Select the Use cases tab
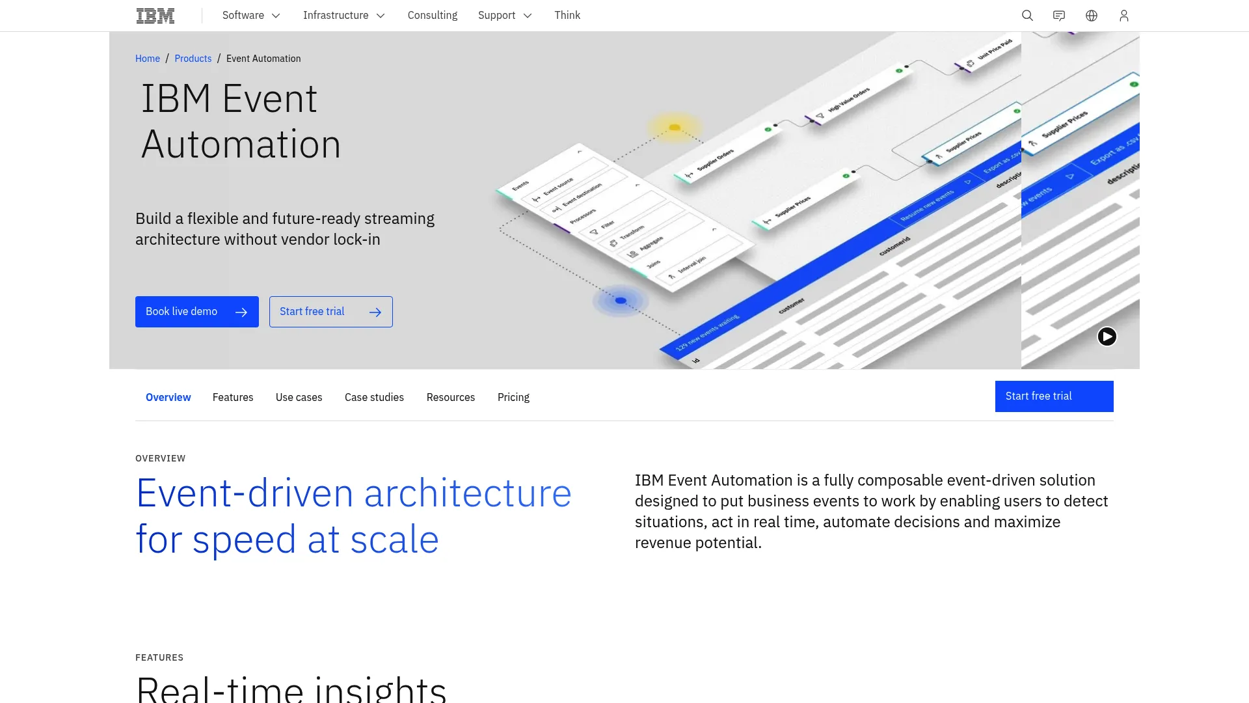Image resolution: width=1249 pixels, height=703 pixels. [x=299, y=397]
